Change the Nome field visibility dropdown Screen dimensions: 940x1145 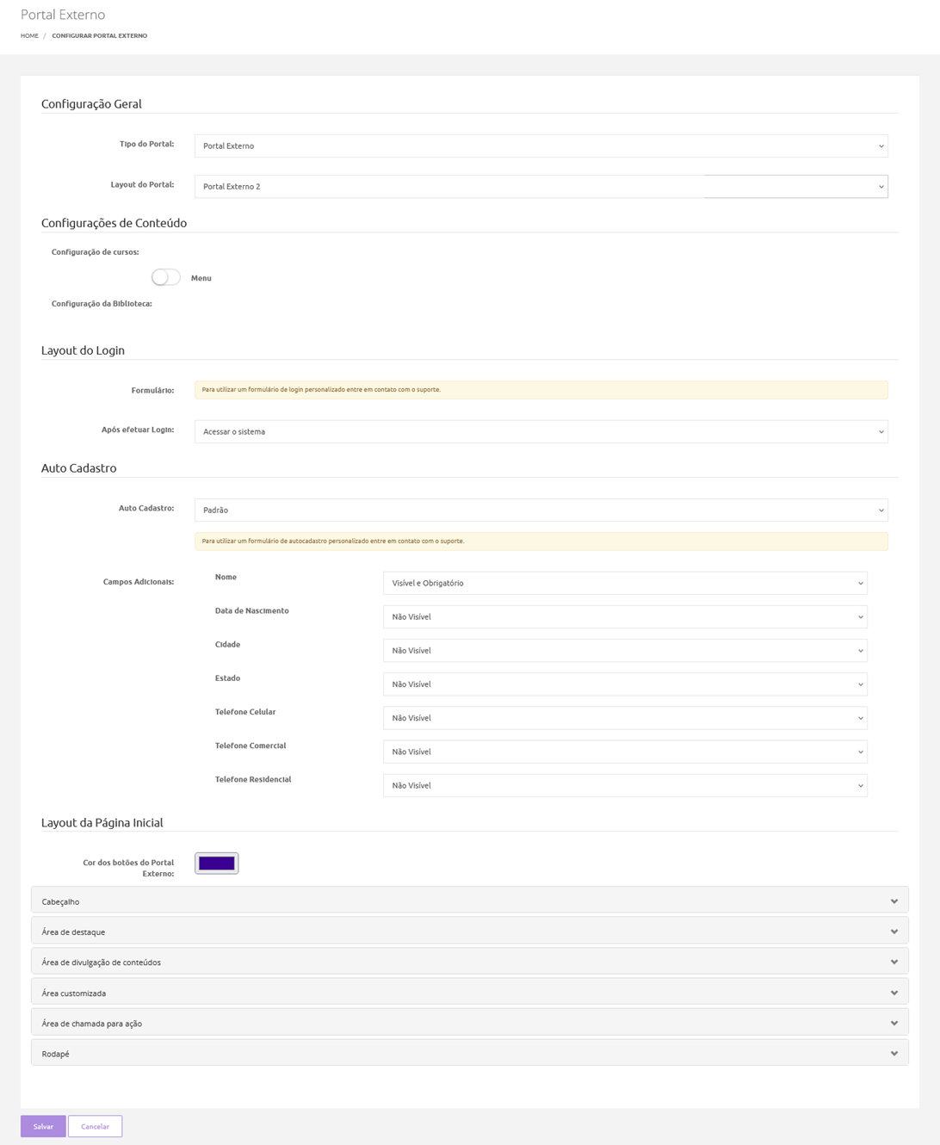[x=624, y=583]
